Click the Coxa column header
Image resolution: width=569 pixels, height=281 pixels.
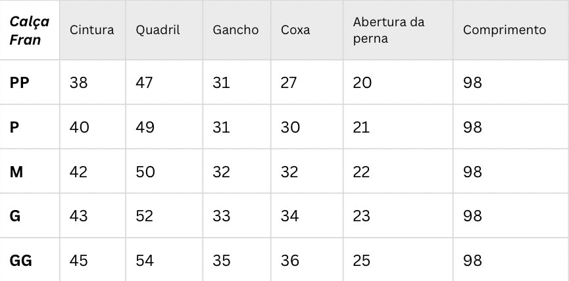point(295,30)
